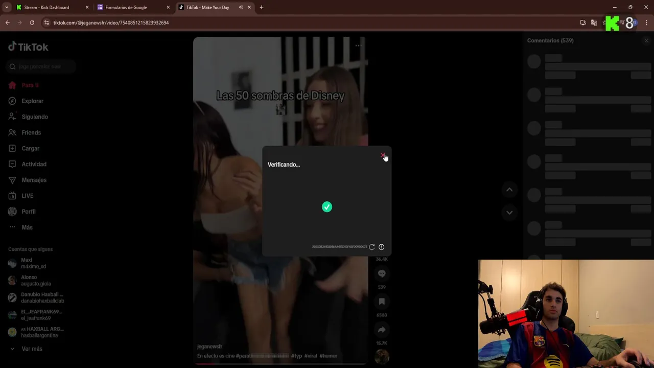Close the Formularios de Google tab
Viewport: 654px width, 368px height.
(x=168, y=7)
